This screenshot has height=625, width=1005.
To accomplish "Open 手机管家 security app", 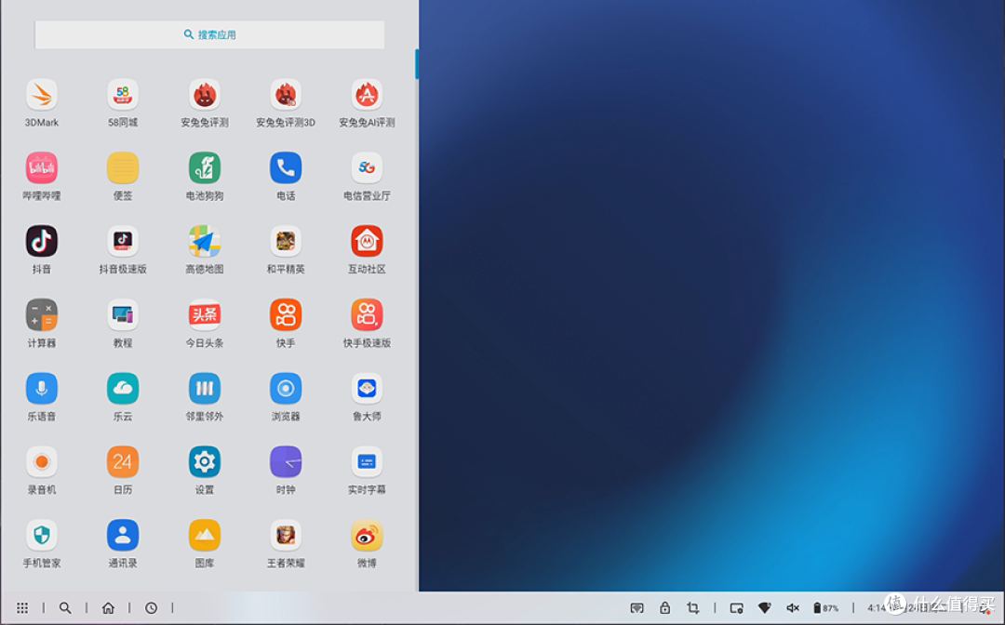I will [x=42, y=536].
